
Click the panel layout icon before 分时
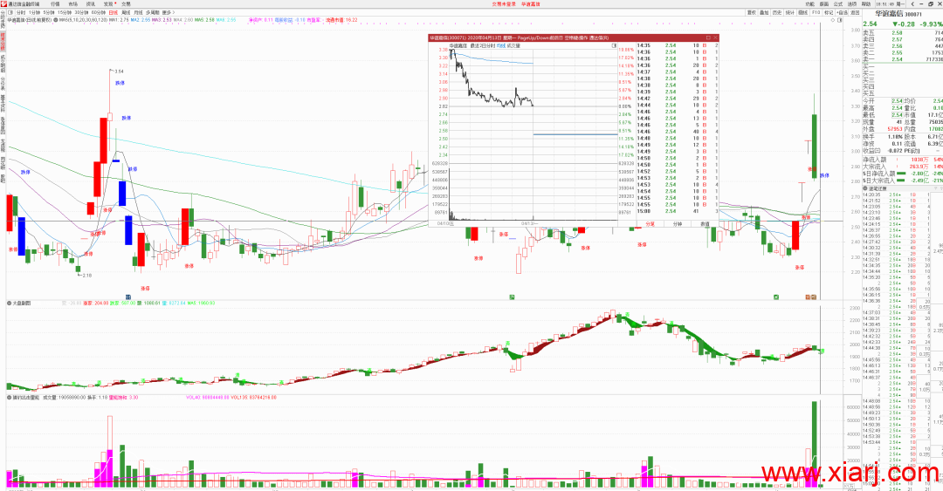coord(10,12)
